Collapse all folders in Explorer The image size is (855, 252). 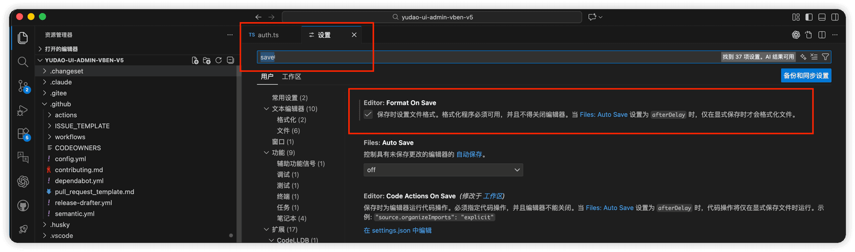pyautogui.click(x=230, y=60)
